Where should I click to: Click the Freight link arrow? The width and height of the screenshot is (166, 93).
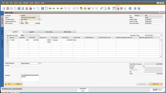point(144,68)
